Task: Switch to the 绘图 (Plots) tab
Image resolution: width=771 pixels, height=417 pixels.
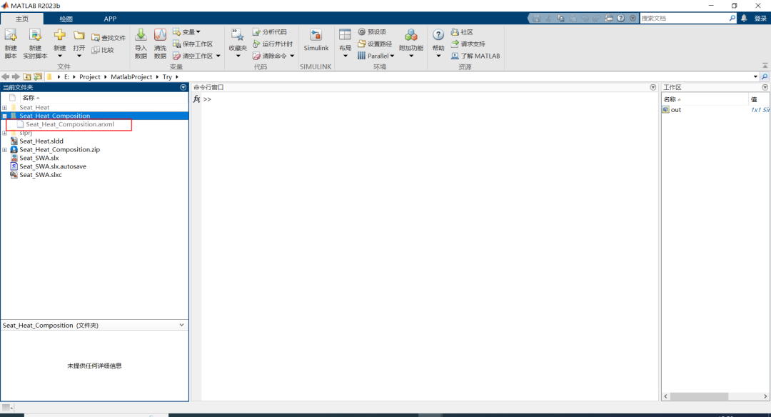Action: click(66, 19)
